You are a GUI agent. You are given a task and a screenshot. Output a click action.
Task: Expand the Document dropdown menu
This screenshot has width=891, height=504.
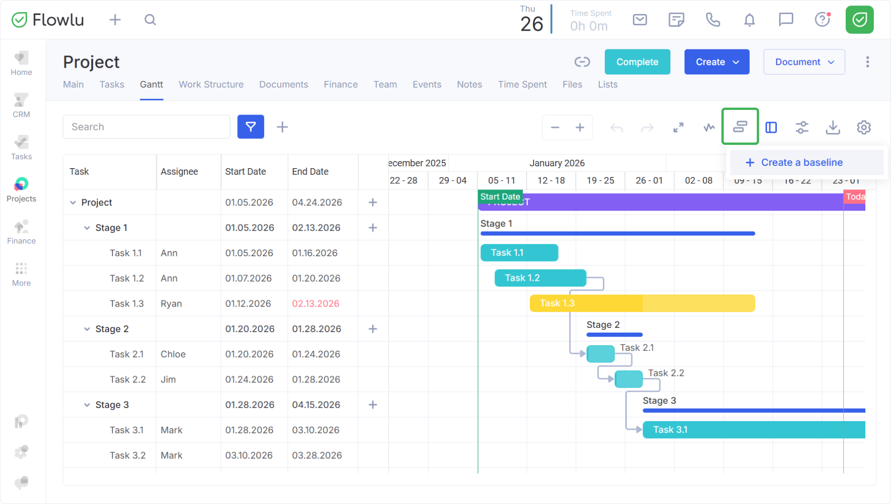tap(804, 62)
